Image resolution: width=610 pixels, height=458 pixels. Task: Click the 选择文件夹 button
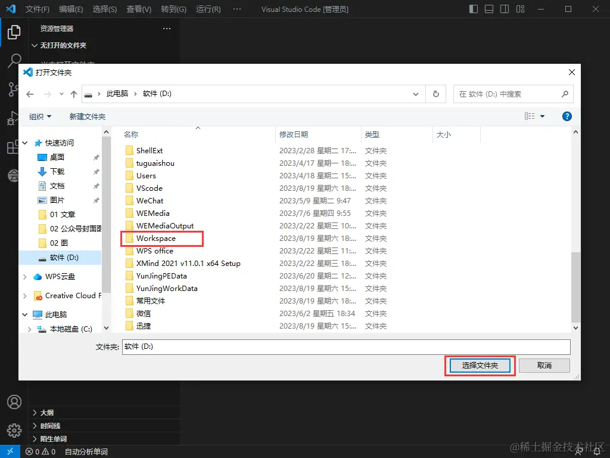[x=480, y=366]
